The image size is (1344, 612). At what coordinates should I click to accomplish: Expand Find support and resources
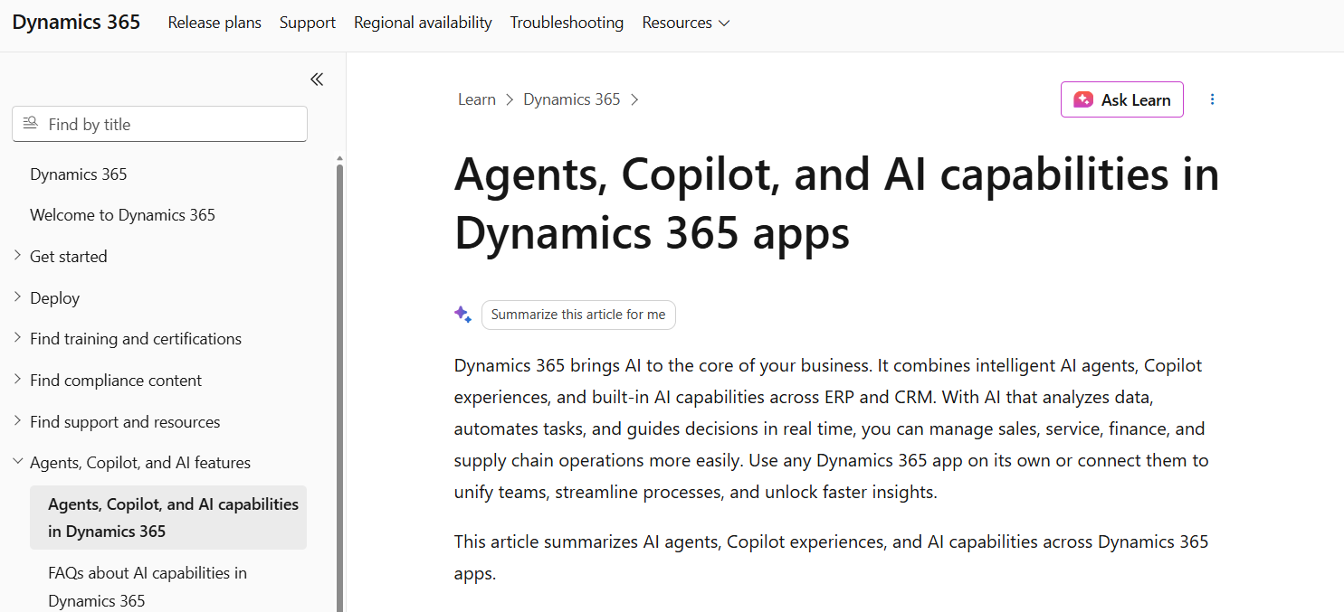point(17,421)
